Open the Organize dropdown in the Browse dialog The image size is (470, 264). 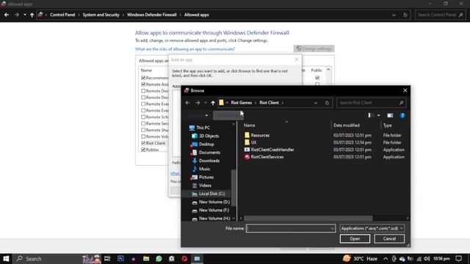coord(198,115)
